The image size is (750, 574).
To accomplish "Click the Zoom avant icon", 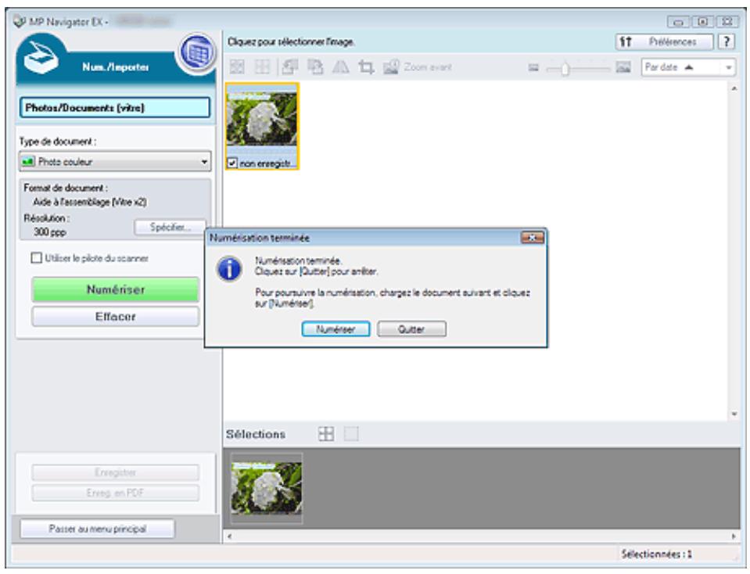I will point(391,67).
